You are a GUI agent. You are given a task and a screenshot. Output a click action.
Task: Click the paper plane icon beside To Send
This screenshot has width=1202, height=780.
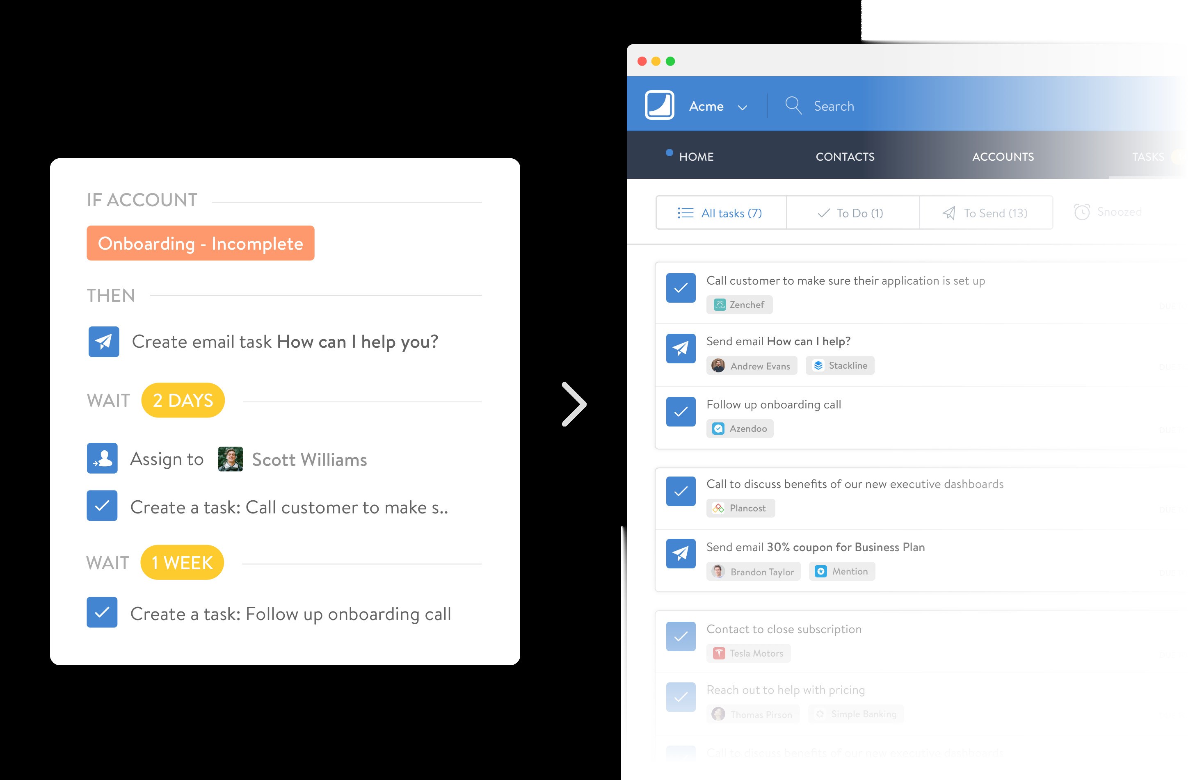[x=948, y=213]
